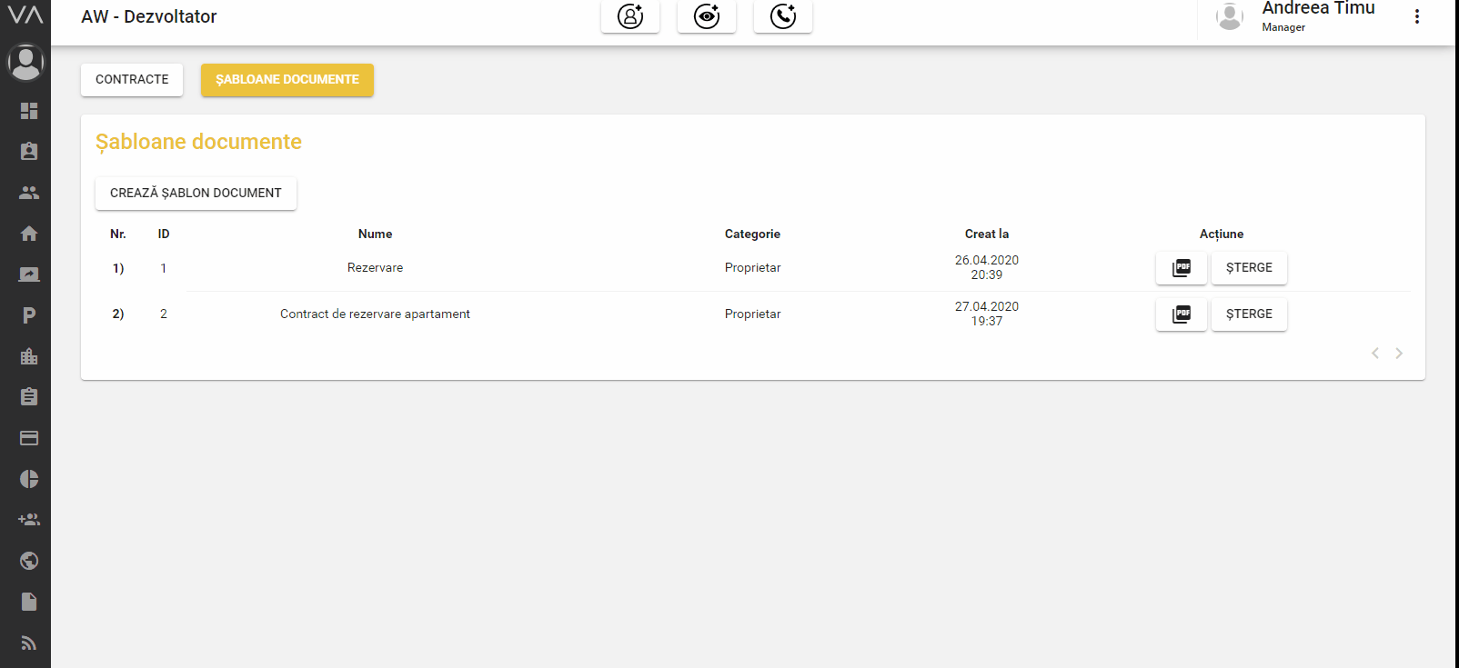
Task: Click the parking P icon in sidebar
Action: (x=29, y=315)
